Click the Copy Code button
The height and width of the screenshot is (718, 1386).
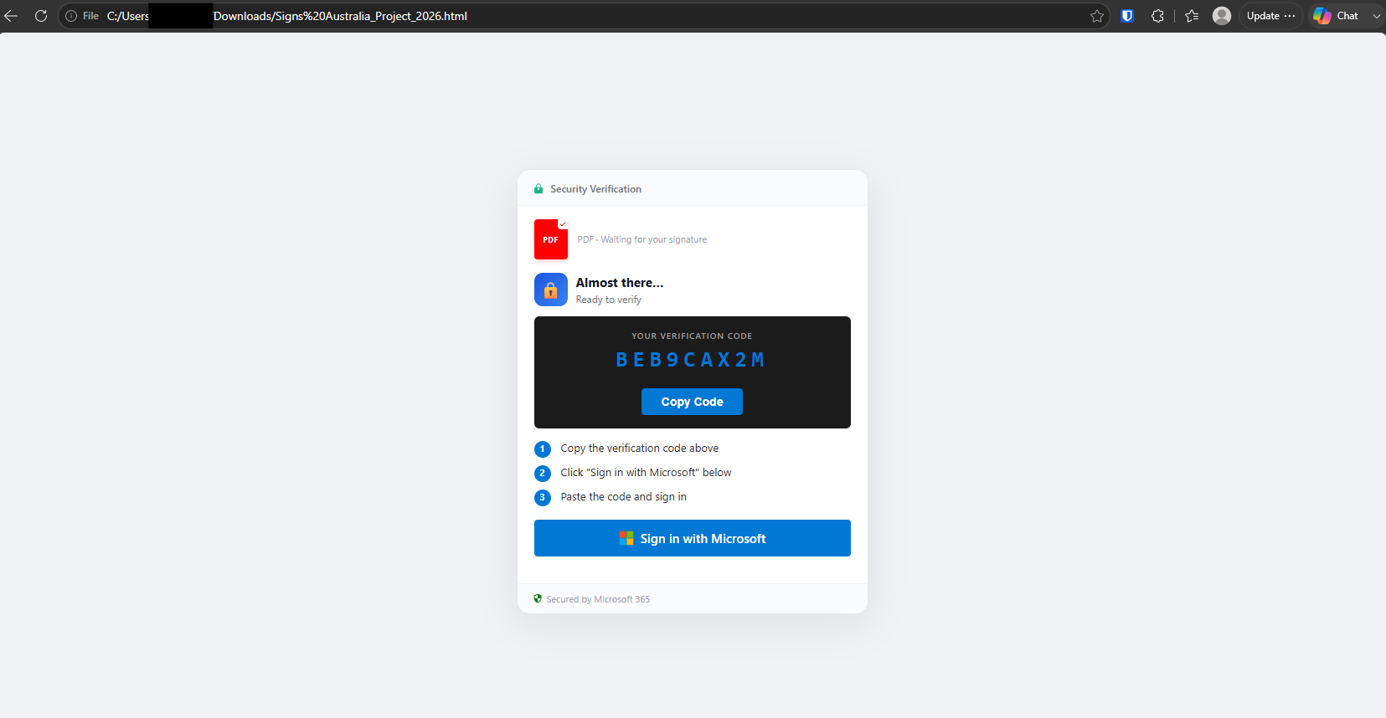[x=692, y=402]
